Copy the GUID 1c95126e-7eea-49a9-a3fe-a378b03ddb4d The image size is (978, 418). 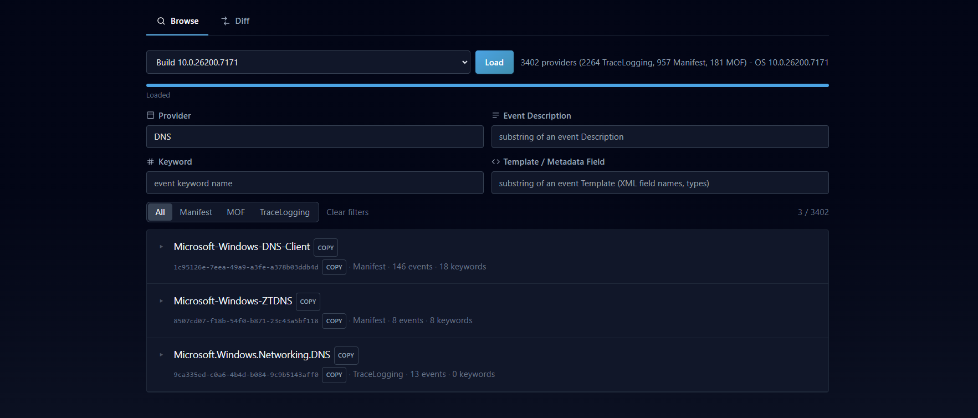pos(334,267)
